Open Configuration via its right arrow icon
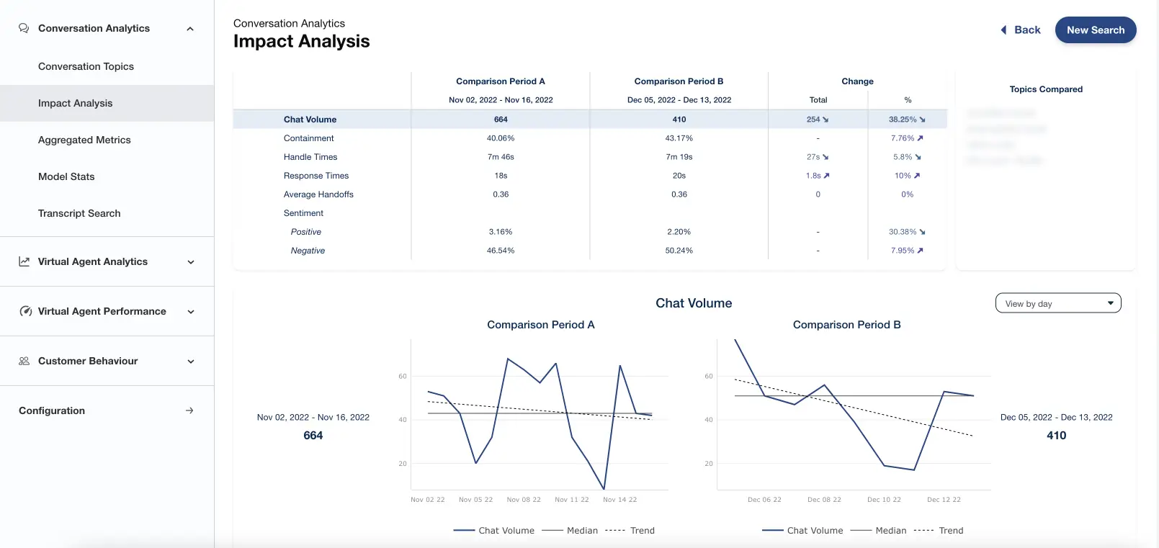The height and width of the screenshot is (548, 1159). tap(189, 410)
